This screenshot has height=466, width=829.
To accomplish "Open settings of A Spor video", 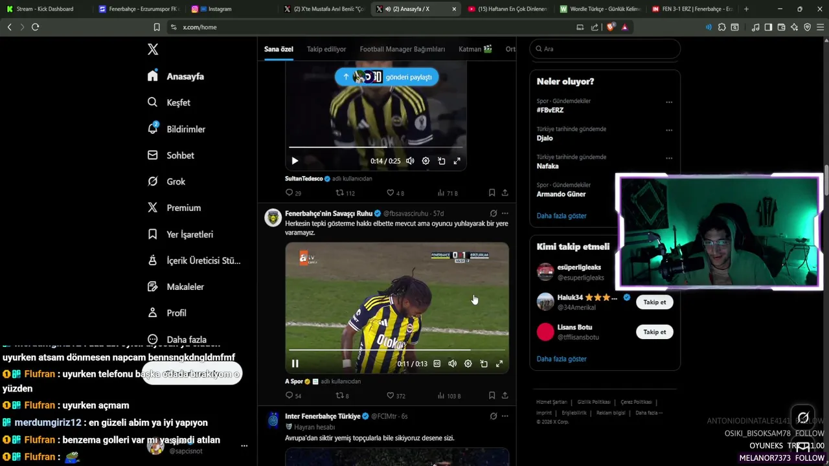I will click(468, 364).
